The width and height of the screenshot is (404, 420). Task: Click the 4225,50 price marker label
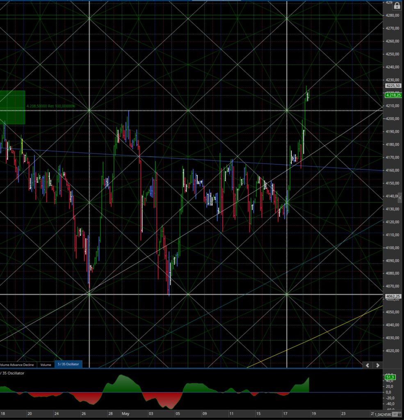pyautogui.click(x=393, y=86)
